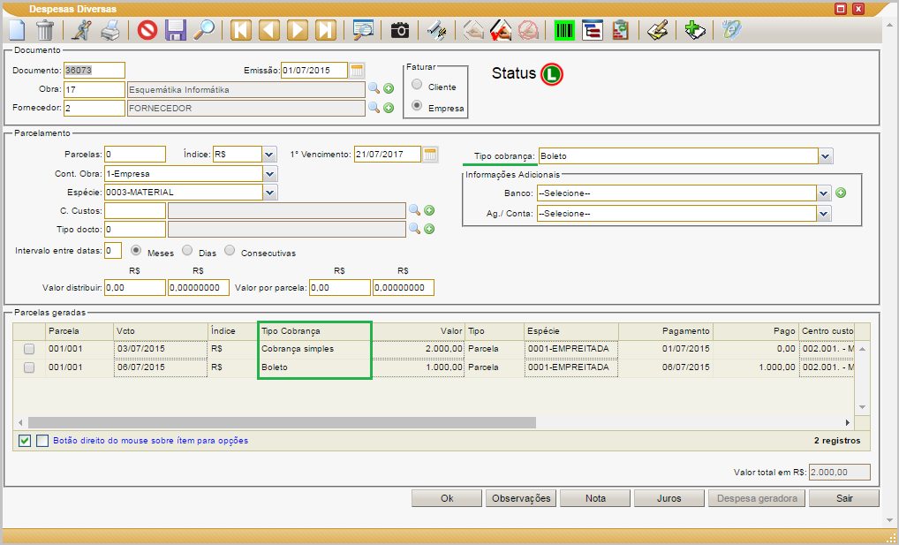Click the Vcto column header

tap(161, 331)
